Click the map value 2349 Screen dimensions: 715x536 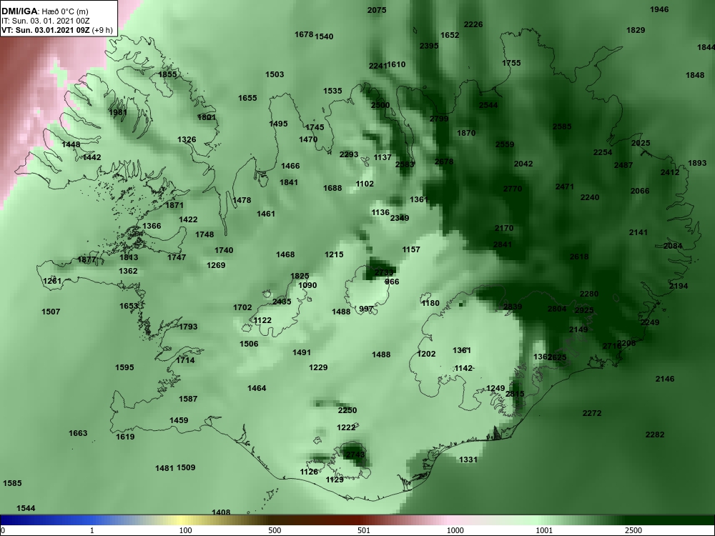coord(400,218)
